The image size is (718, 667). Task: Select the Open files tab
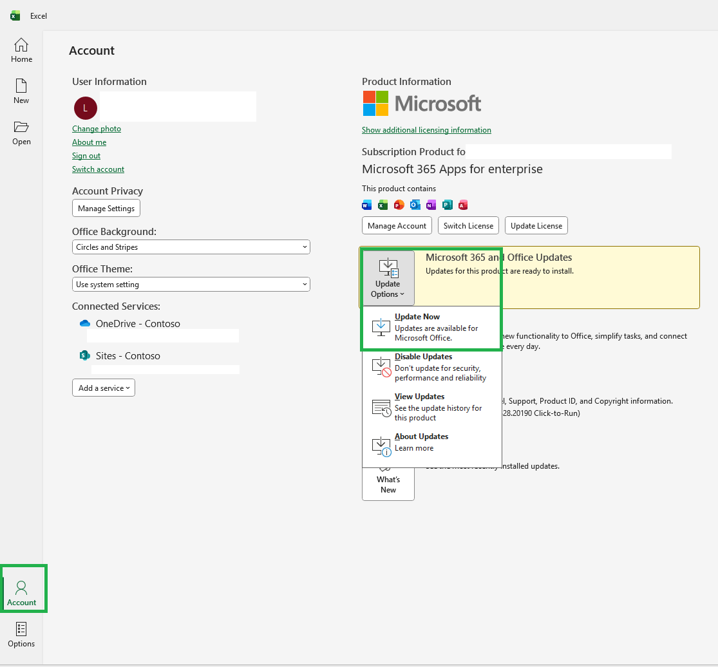tap(21, 133)
